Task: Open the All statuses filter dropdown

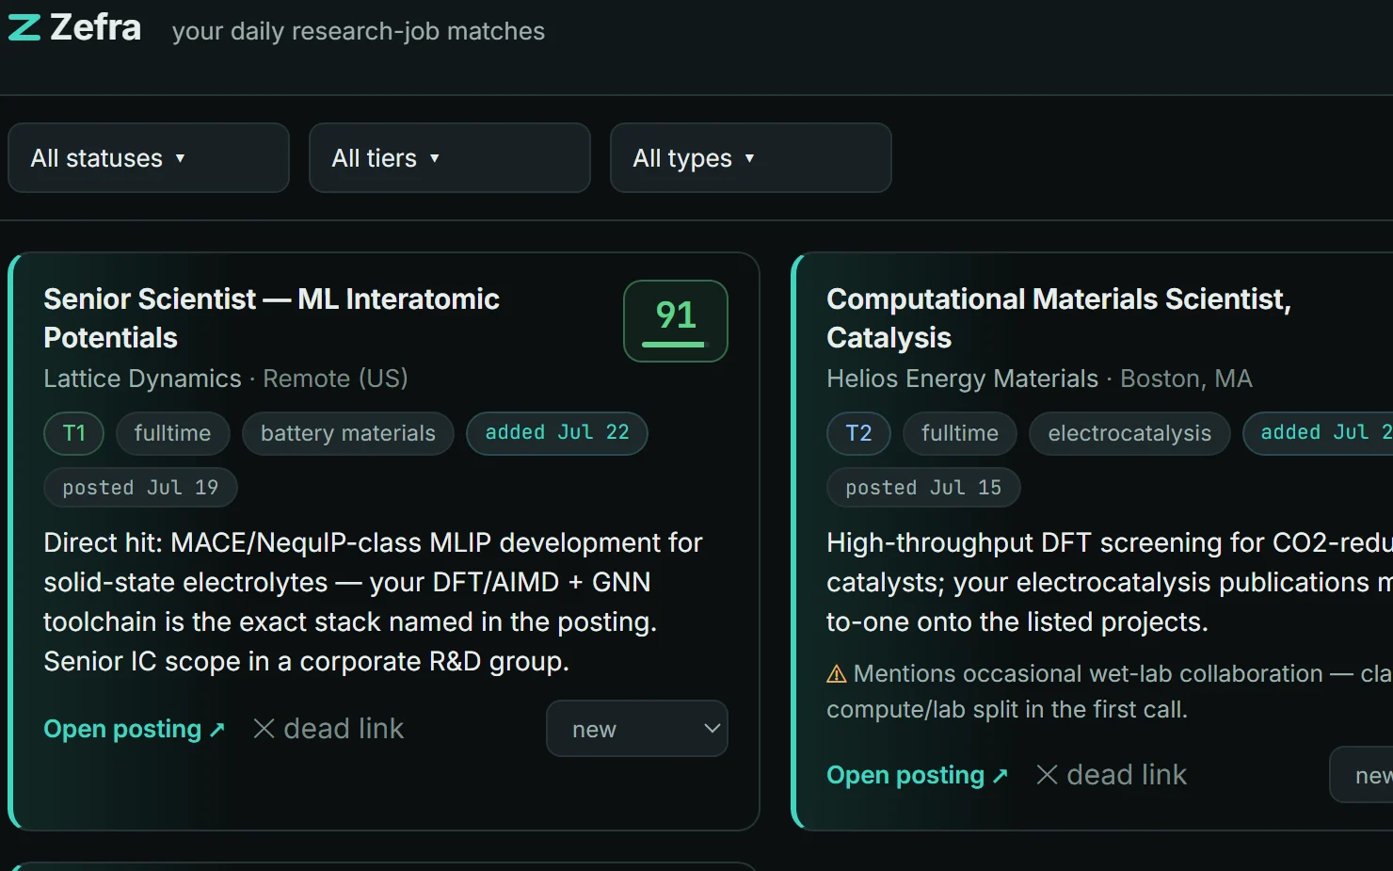Action: [x=149, y=158]
